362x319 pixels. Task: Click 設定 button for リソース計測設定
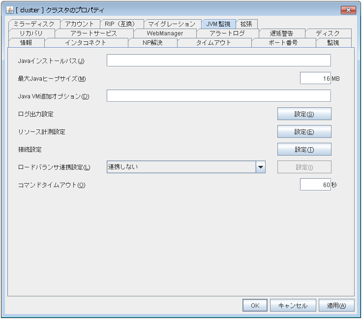click(304, 131)
